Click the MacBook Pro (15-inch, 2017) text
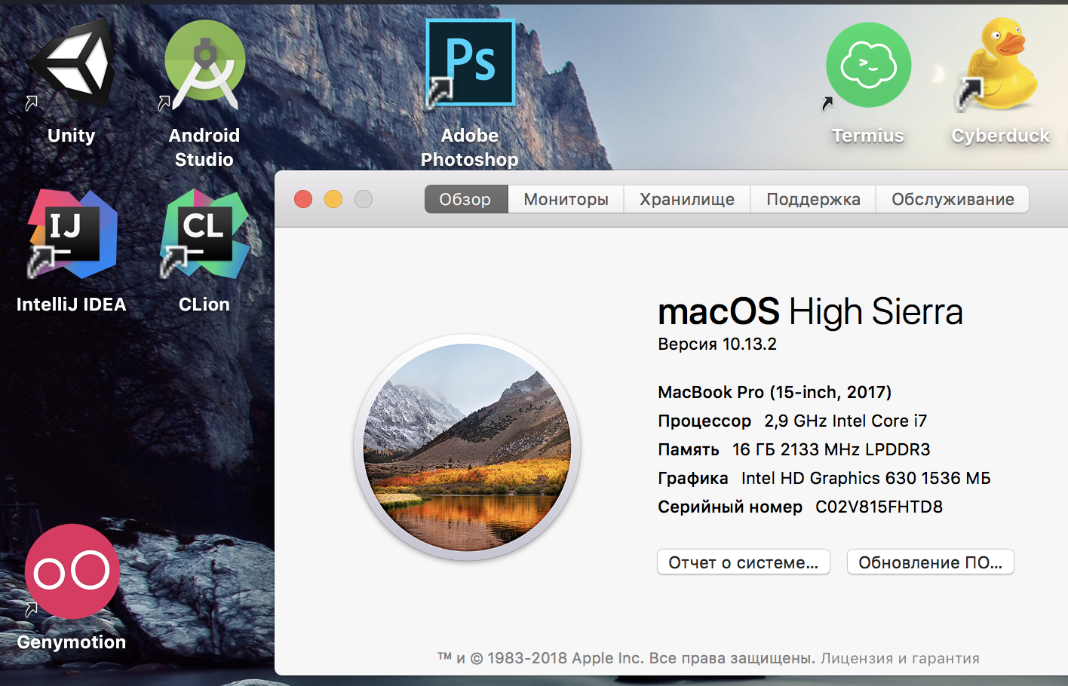 [x=775, y=392]
